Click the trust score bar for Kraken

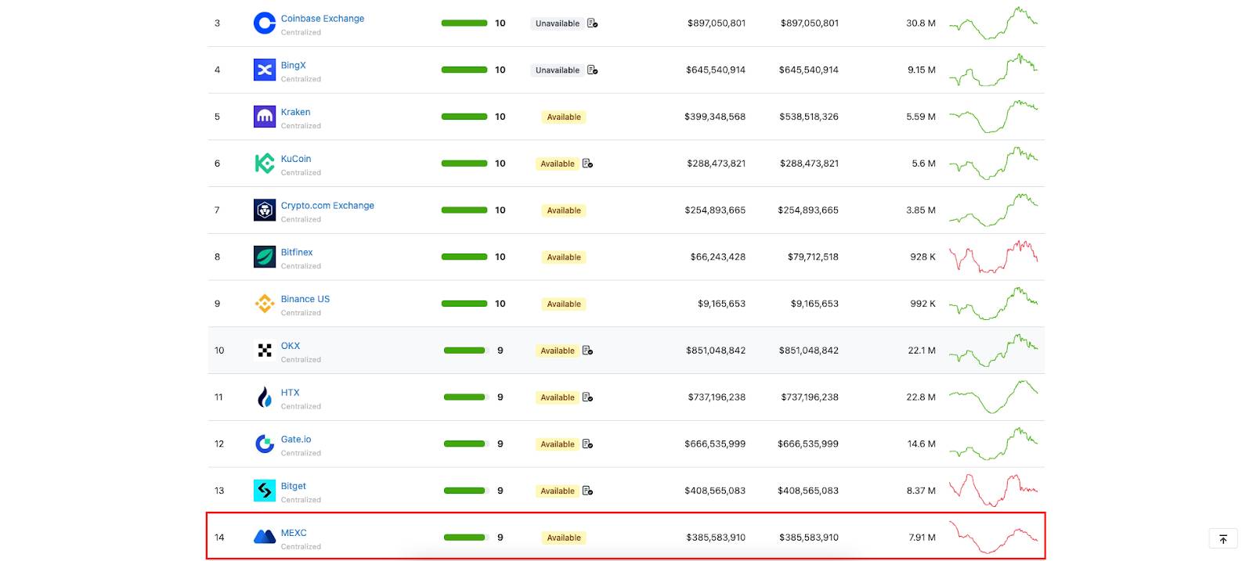[464, 117]
